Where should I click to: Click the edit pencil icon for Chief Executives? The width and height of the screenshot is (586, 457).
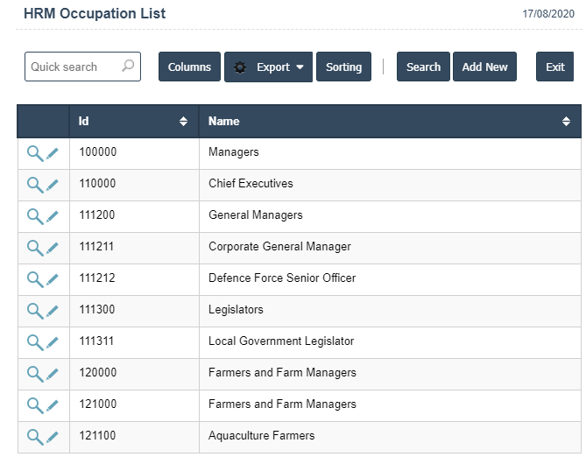[x=53, y=185]
